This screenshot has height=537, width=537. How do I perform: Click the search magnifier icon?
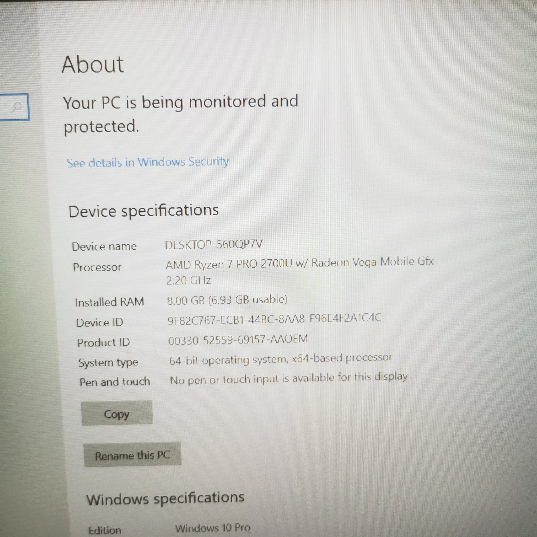point(17,107)
